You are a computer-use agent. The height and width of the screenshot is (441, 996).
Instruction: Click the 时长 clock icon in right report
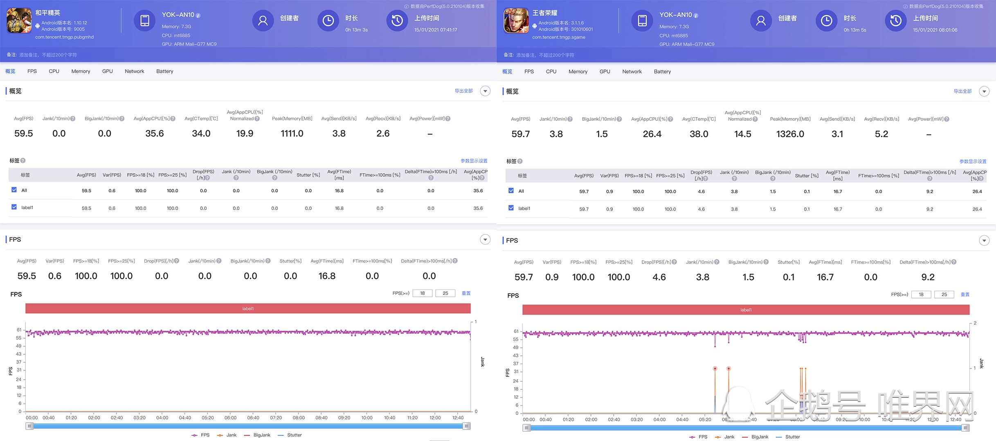[826, 21]
